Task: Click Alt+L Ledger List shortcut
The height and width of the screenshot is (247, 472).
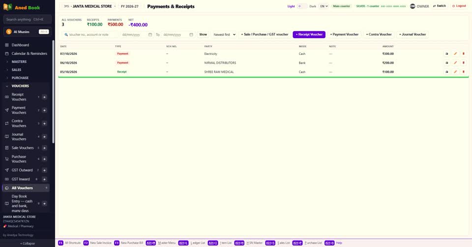Action: click(x=192, y=243)
